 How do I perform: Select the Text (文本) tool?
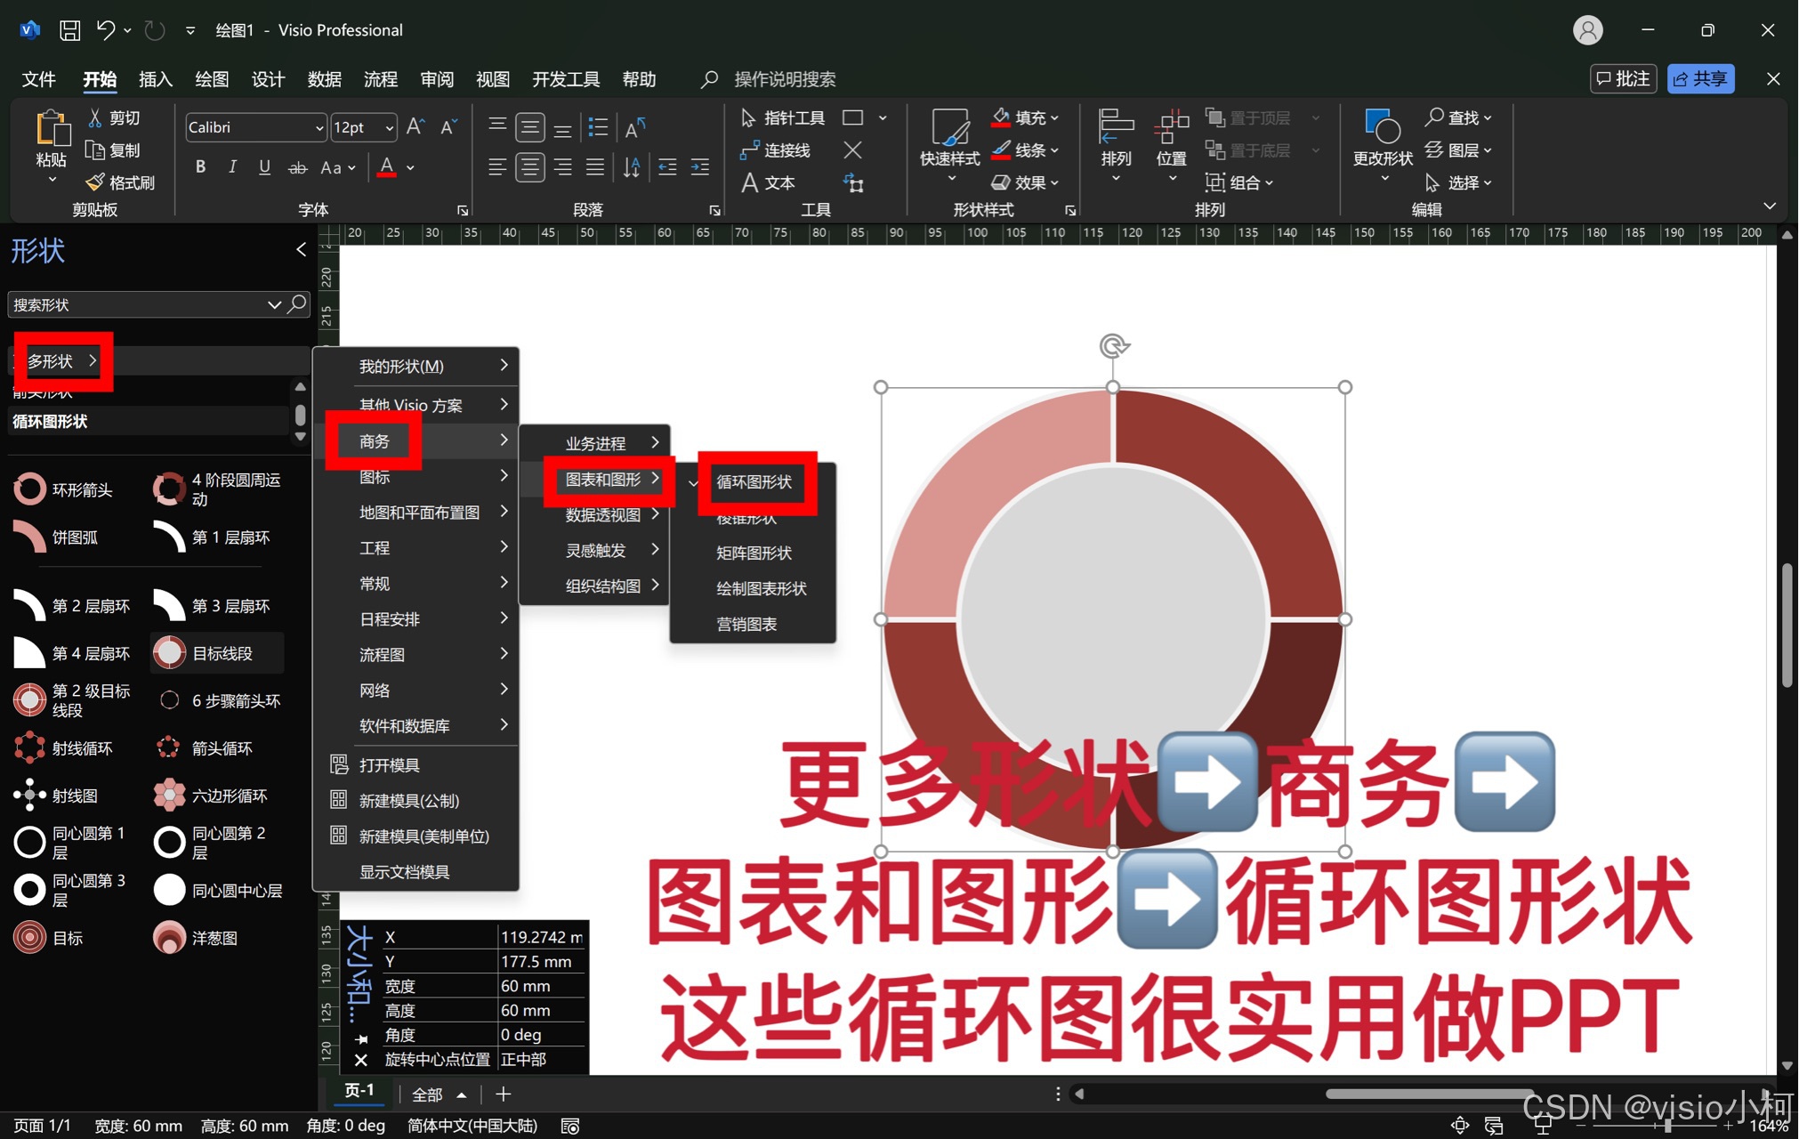click(x=769, y=182)
